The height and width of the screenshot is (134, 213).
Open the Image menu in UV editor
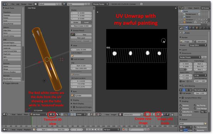(x=114, y=115)
